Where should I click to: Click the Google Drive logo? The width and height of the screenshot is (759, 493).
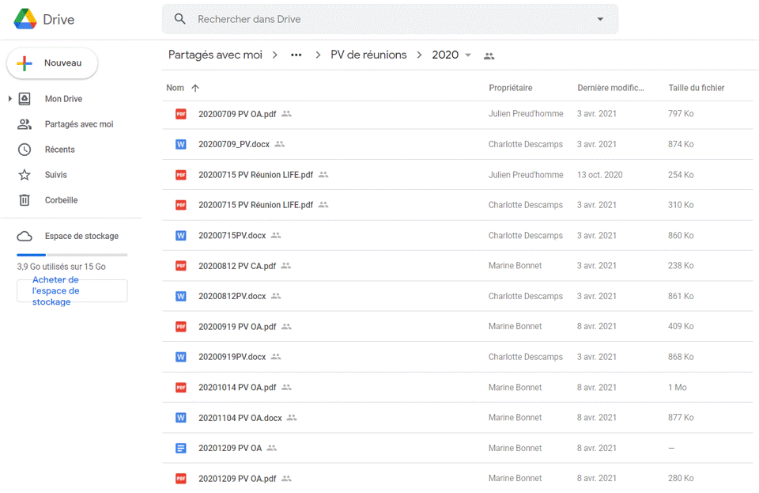25,20
